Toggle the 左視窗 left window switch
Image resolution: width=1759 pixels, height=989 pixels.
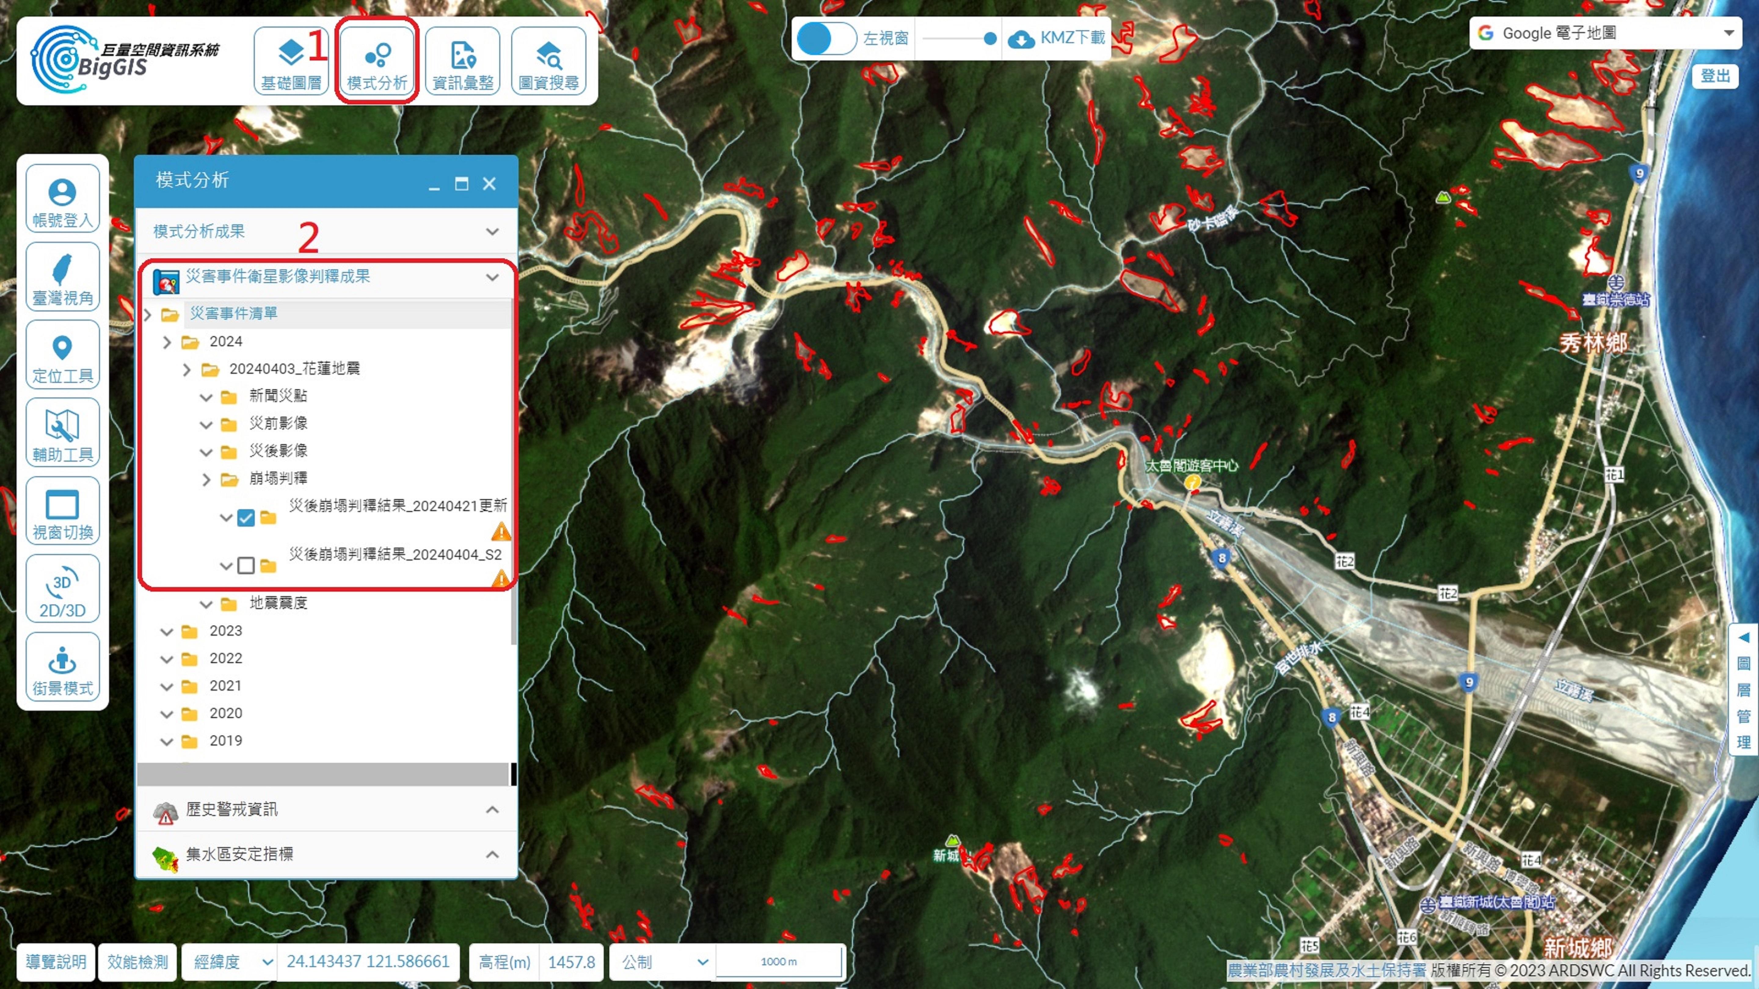(x=826, y=38)
